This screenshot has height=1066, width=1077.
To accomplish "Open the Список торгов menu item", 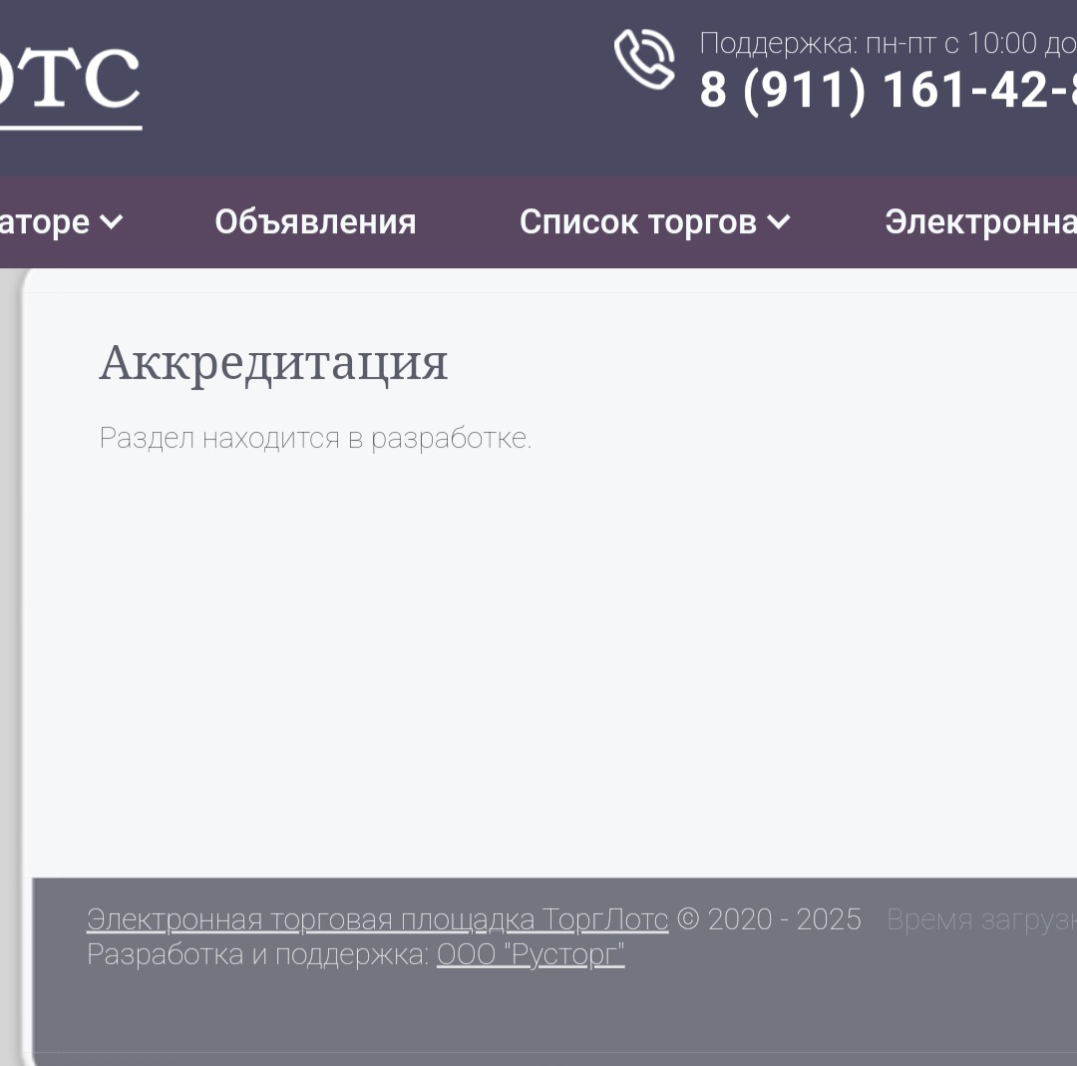I will (637, 221).
